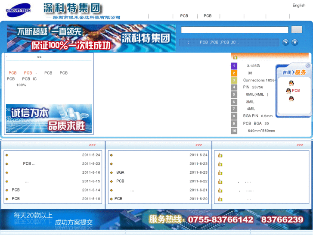Click the thumbs-up icon in the orange header

235,57
